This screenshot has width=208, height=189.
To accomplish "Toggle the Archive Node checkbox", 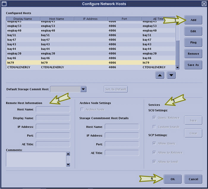I will click(x=82, y=109).
